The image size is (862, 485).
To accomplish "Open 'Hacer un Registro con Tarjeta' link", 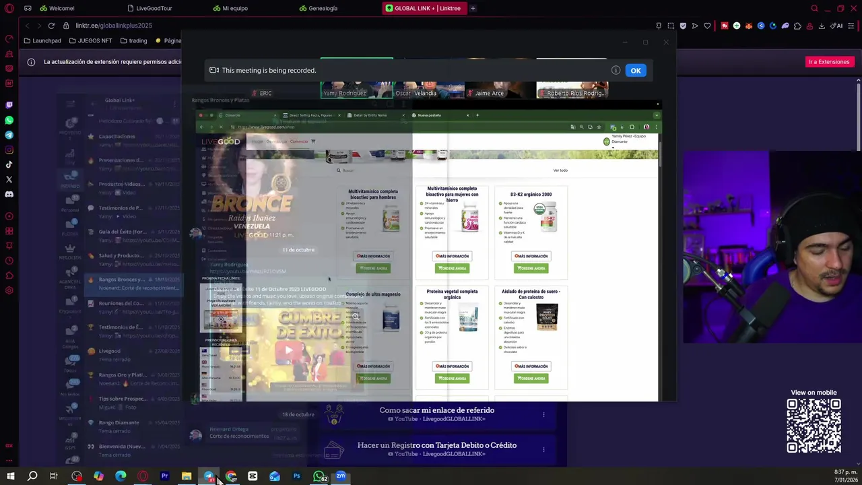I will tap(437, 449).
